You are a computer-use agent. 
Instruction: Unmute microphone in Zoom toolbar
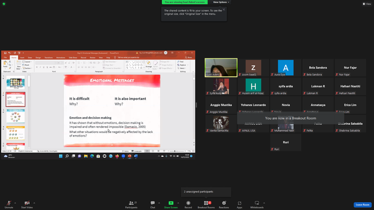[9, 205]
